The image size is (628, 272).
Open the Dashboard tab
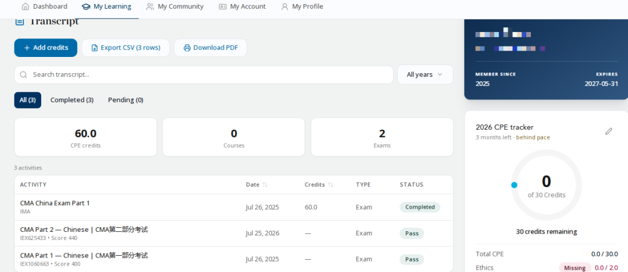[x=44, y=6]
